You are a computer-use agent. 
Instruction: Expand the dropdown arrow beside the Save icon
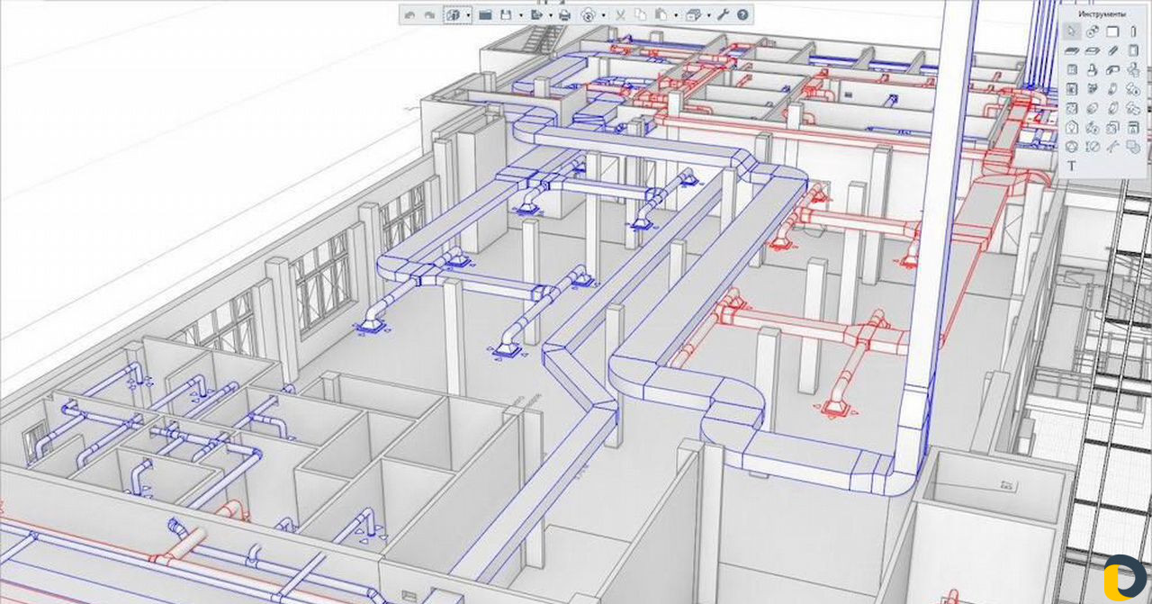click(521, 15)
